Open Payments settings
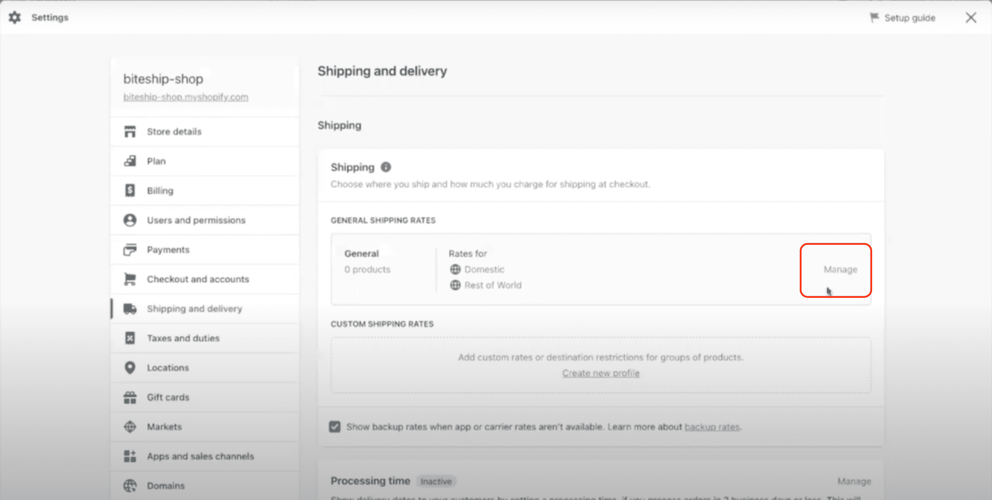This screenshot has height=500, width=992. [205, 250]
